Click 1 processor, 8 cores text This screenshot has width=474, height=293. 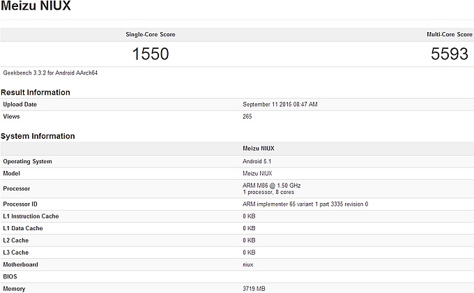(x=268, y=193)
